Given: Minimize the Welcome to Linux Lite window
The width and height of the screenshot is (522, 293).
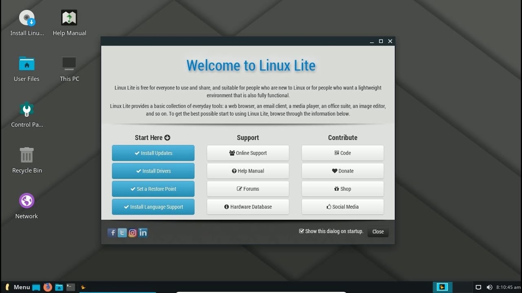Looking at the screenshot, I should [372, 42].
